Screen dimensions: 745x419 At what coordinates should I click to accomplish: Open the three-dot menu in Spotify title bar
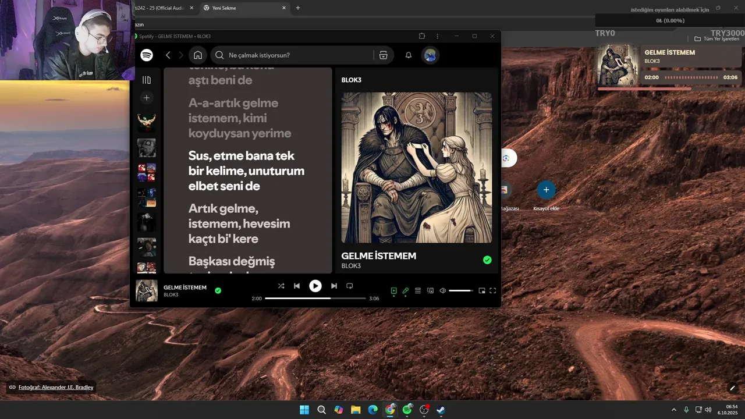click(x=438, y=36)
